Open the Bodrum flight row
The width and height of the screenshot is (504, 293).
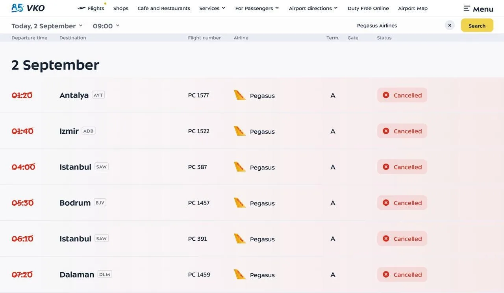(252, 203)
